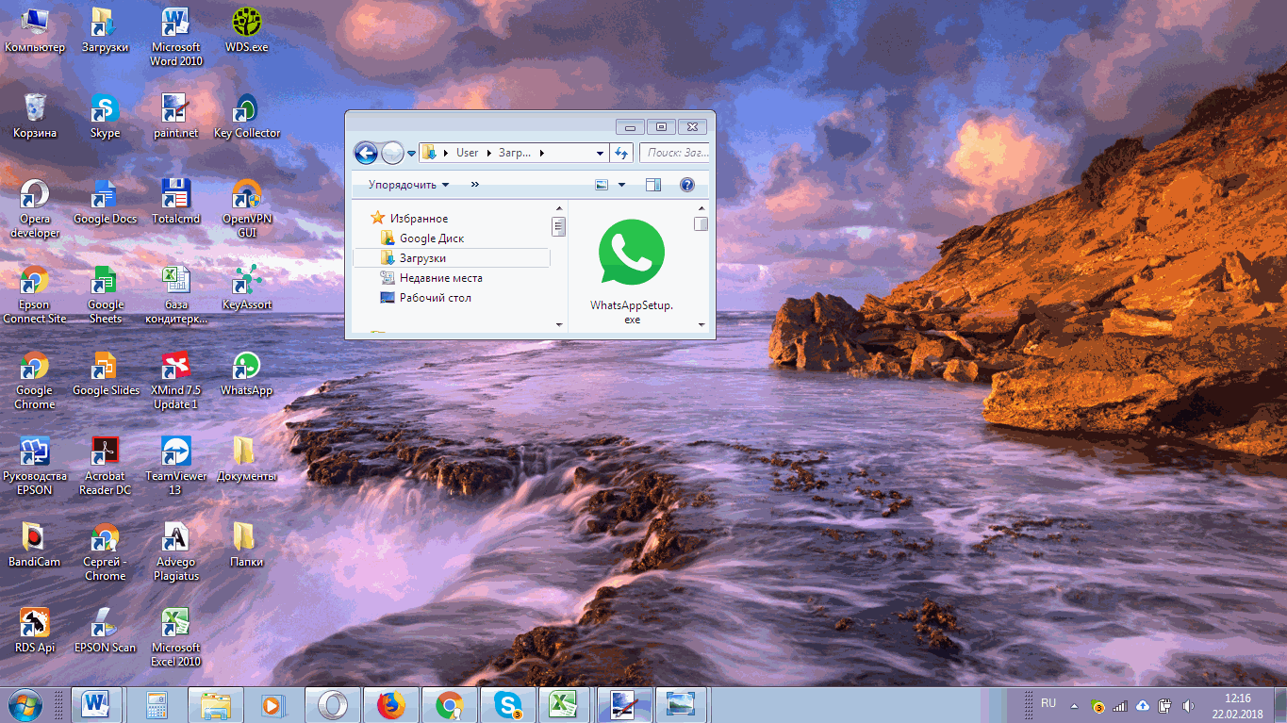Select the Google Slides desktop shortcut

tap(106, 373)
